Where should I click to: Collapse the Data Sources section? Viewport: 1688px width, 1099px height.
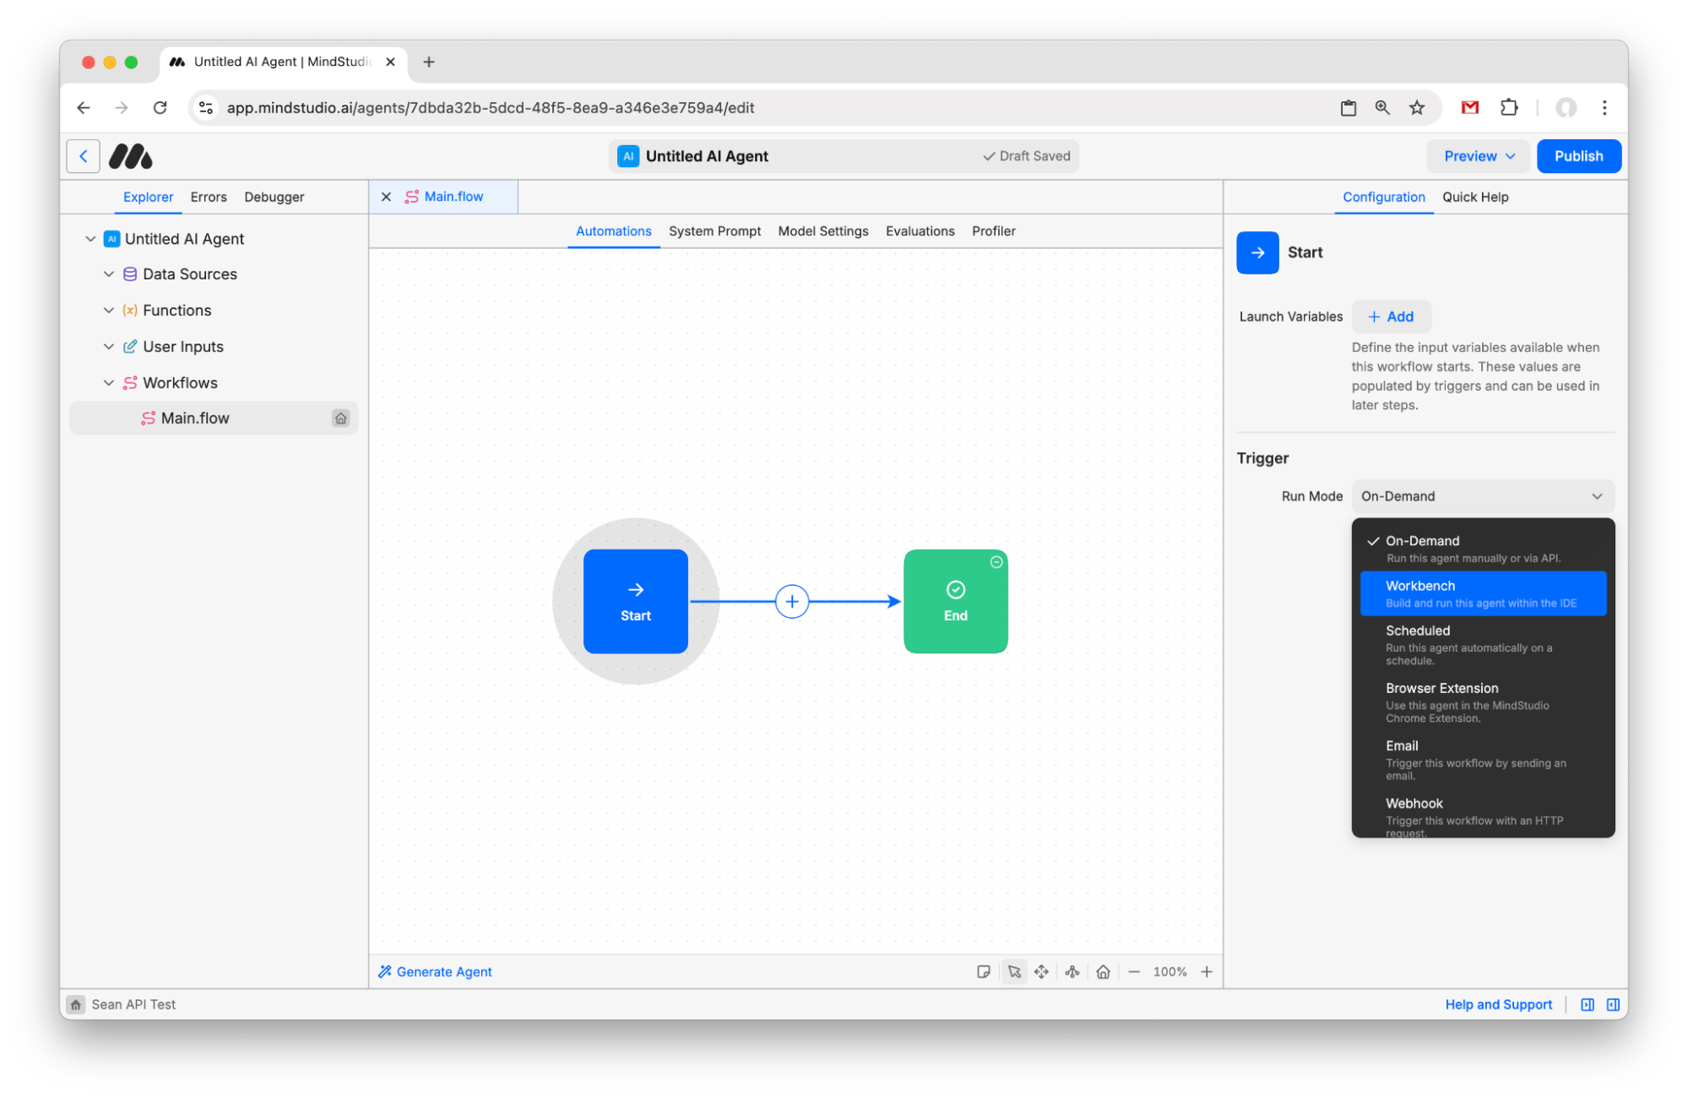click(109, 273)
